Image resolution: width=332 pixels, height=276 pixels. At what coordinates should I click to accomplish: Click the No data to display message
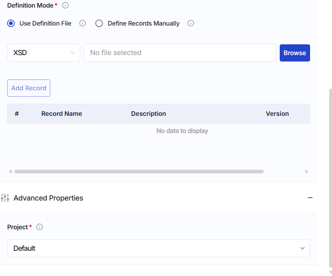tap(182, 131)
